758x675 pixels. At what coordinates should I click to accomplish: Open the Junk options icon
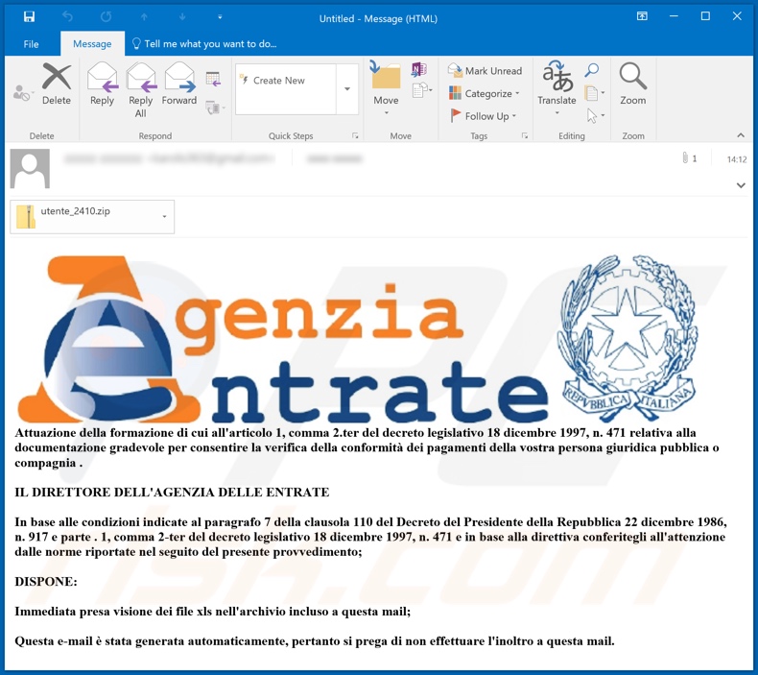(x=23, y=92)
